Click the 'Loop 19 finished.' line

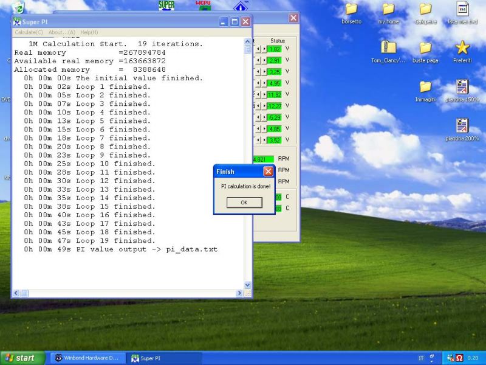point(89,240)
